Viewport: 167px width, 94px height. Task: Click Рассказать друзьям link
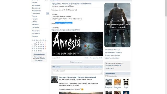[x=112, y=65]
